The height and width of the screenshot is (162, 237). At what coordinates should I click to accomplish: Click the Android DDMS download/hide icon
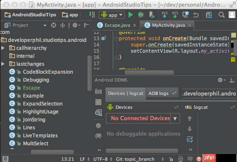[x=232, y=80]
